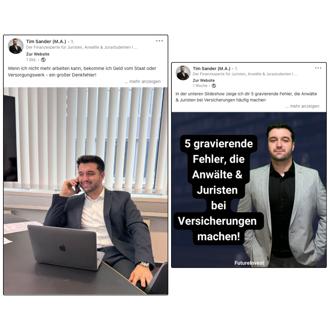Viewport: 330px width, 330px height.
Task: Click Tim Sander (M.A.) name on right post
Action: pyautogui.click(x=211, y=68)
